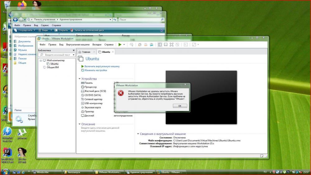Open the dropdown arrow beside Power On

pyautogui.click(x=124, y=45)
